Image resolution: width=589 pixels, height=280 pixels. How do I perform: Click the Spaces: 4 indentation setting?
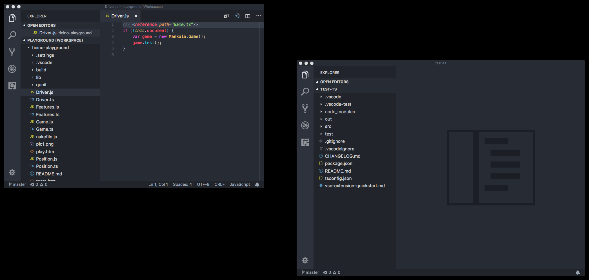182,184
